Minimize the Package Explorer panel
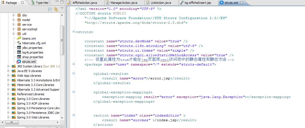 pyautogui.click(x=57, y=2)
